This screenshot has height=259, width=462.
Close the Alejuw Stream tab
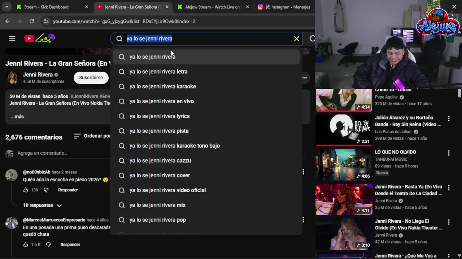pyautogui.click(x=247, y=7)
